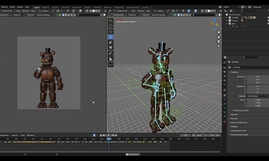Switch perspective/orthographic with the grid gizmo icon
The width and height of the screenshot is (269, 161).
[218, 46]
